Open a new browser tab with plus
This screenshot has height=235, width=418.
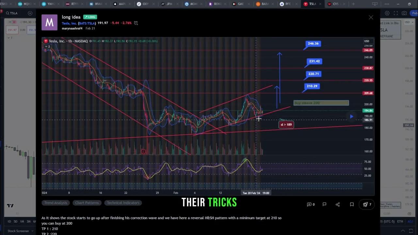[x=353, y=4]
